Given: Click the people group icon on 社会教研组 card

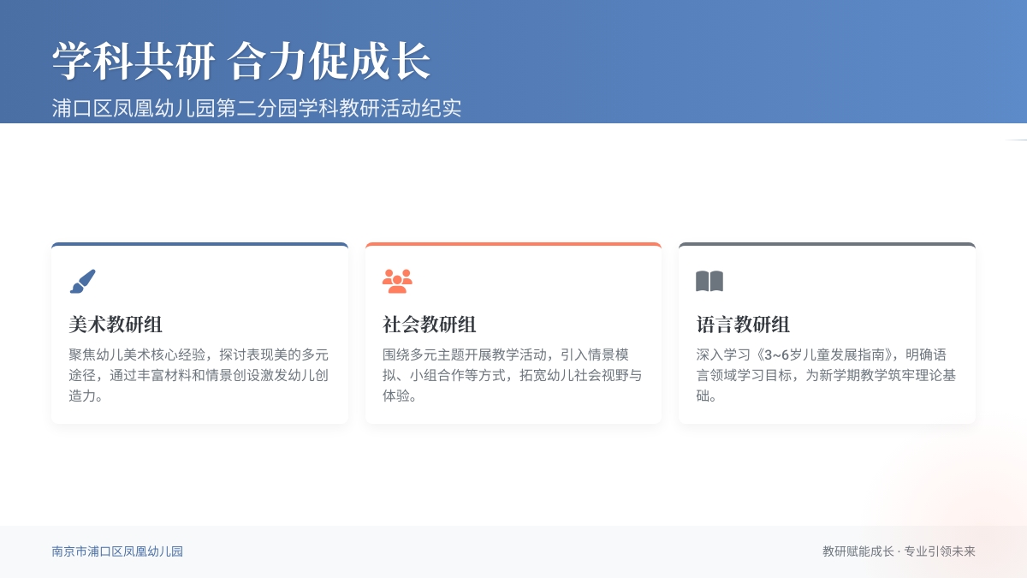Looking at the screenshot, I should pos(397,281).
